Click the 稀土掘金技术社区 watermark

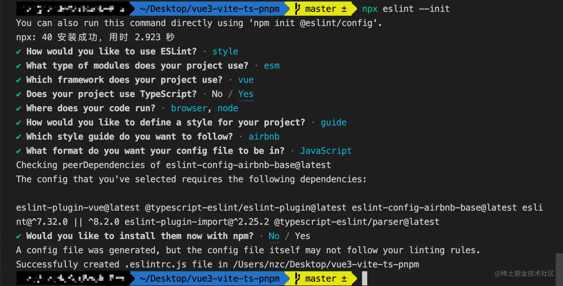(x=524, y=274)
